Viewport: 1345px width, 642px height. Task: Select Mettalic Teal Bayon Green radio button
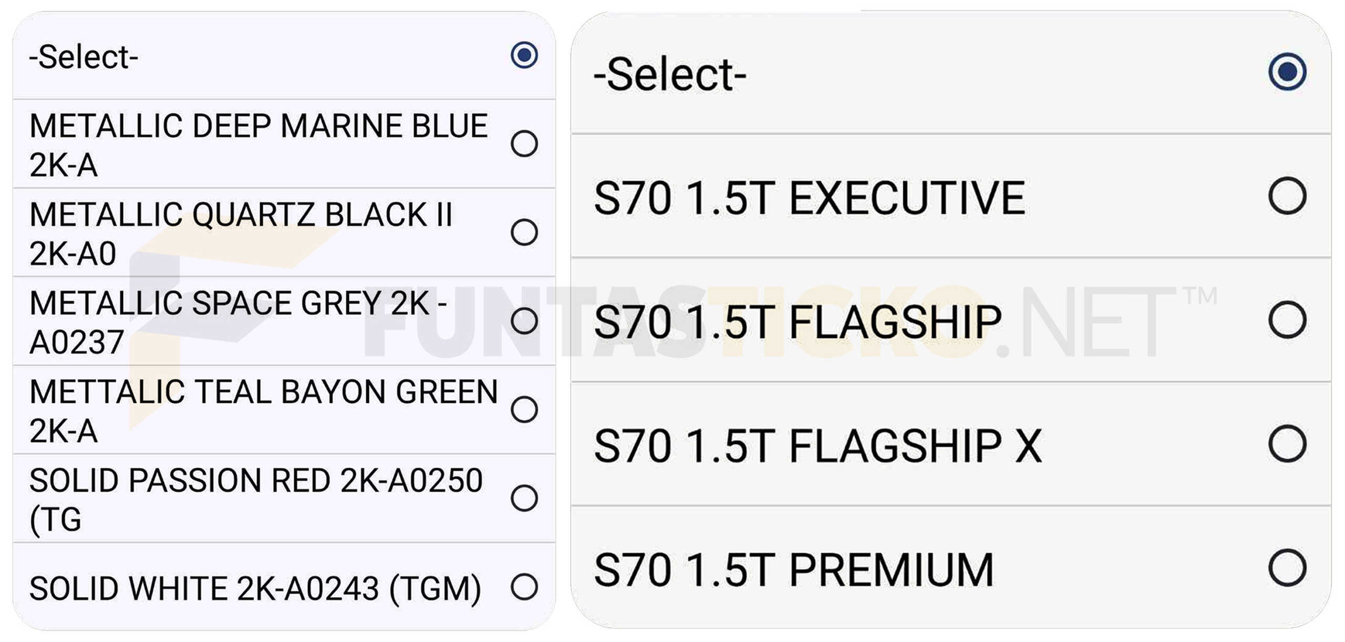pyautogui.click(x=524, y=409)
